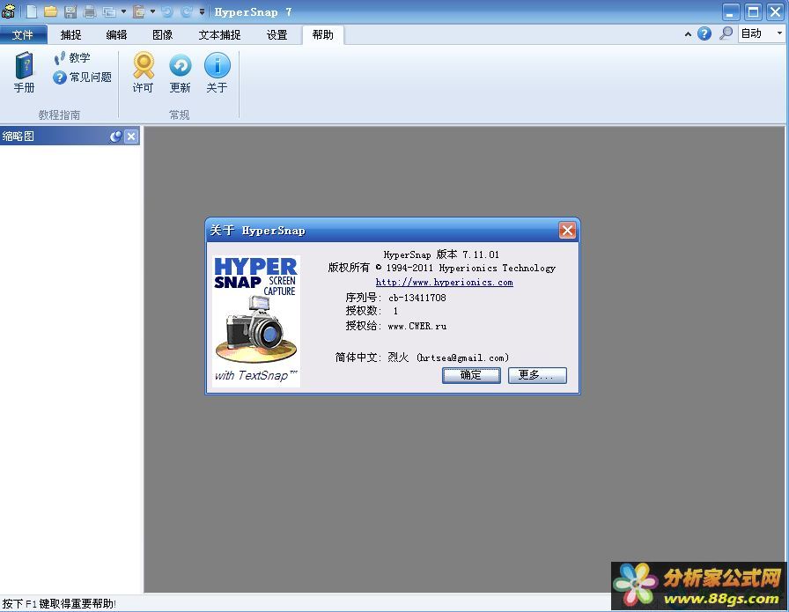This screenshot has width=789, height=612.
Task: Open the dropdown arrow beside the capture icon
Action: click(123, 11)
